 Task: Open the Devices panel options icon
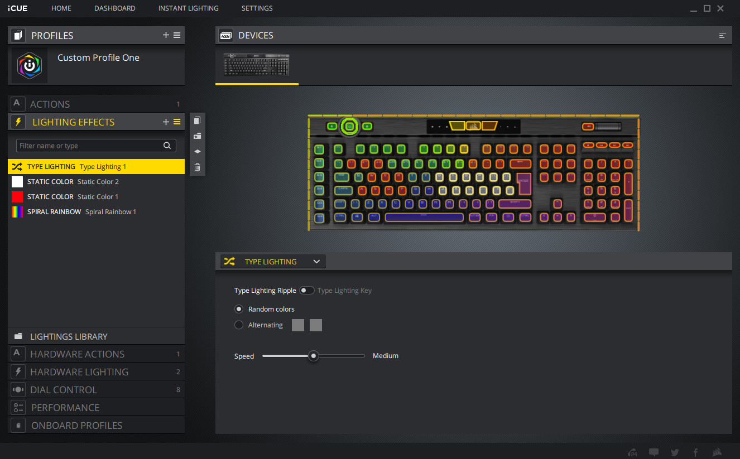coord(723,35)
